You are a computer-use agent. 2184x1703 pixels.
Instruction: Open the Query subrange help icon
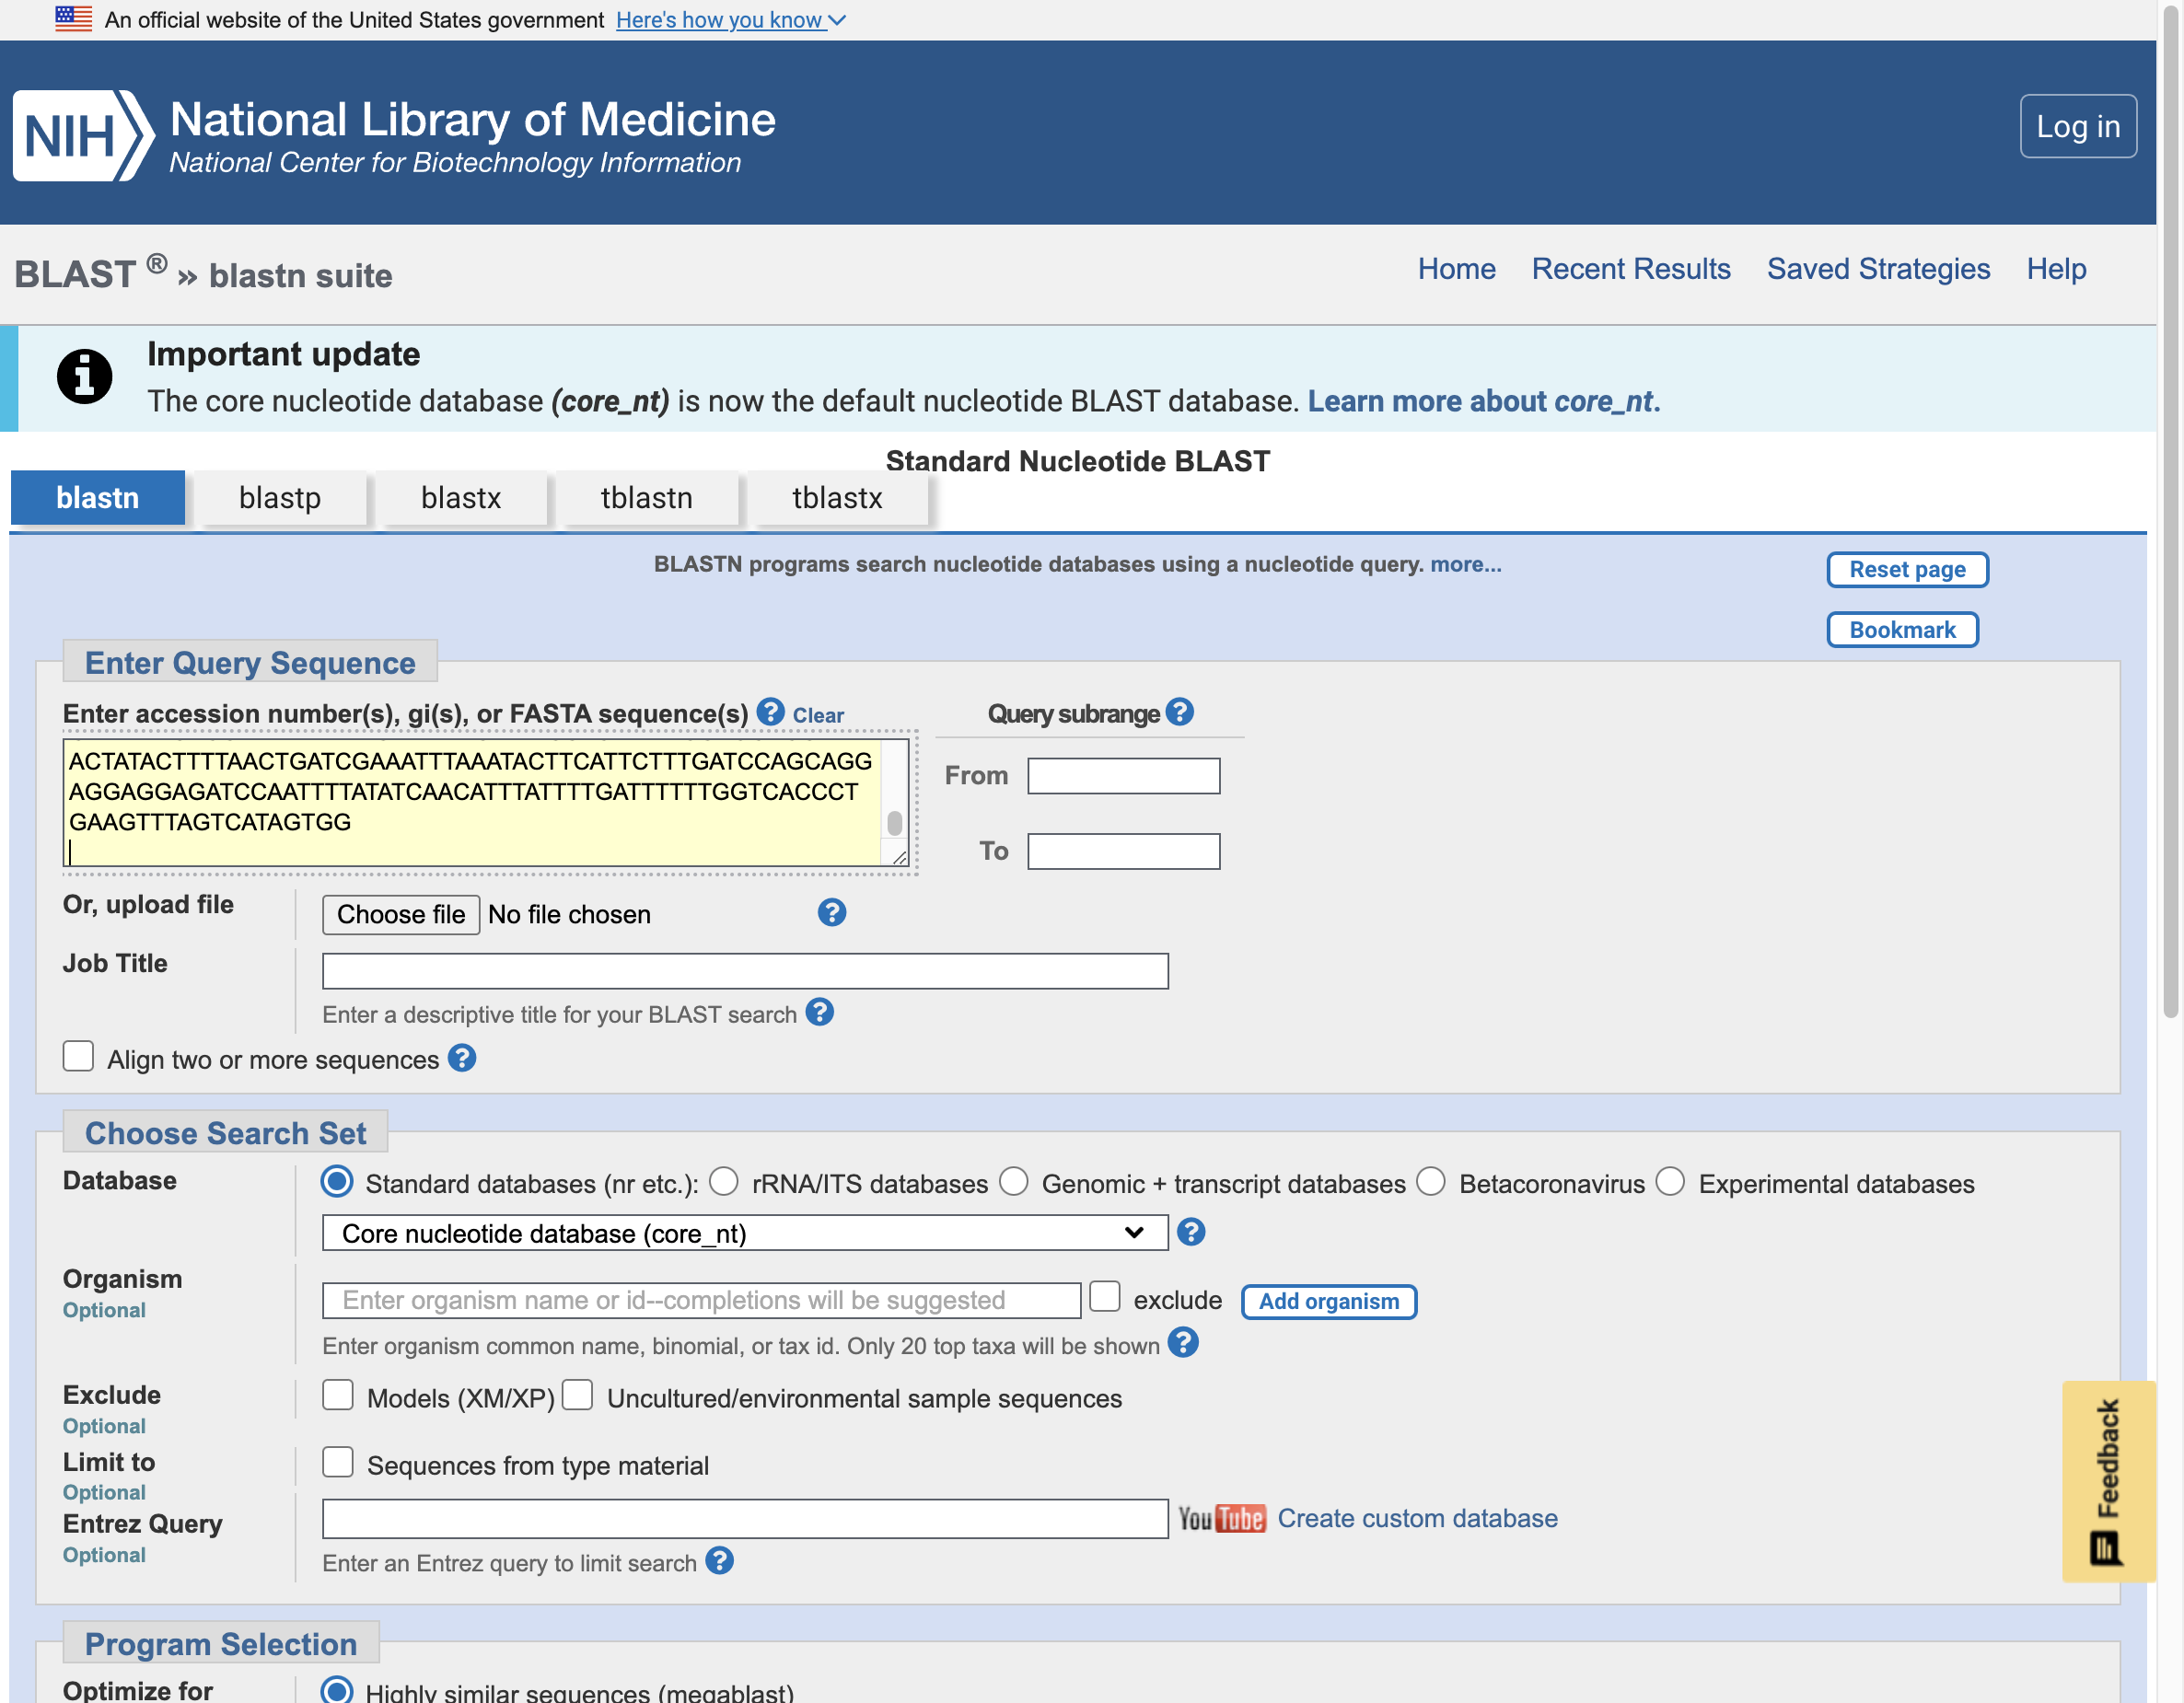(x=1180, y=712)
